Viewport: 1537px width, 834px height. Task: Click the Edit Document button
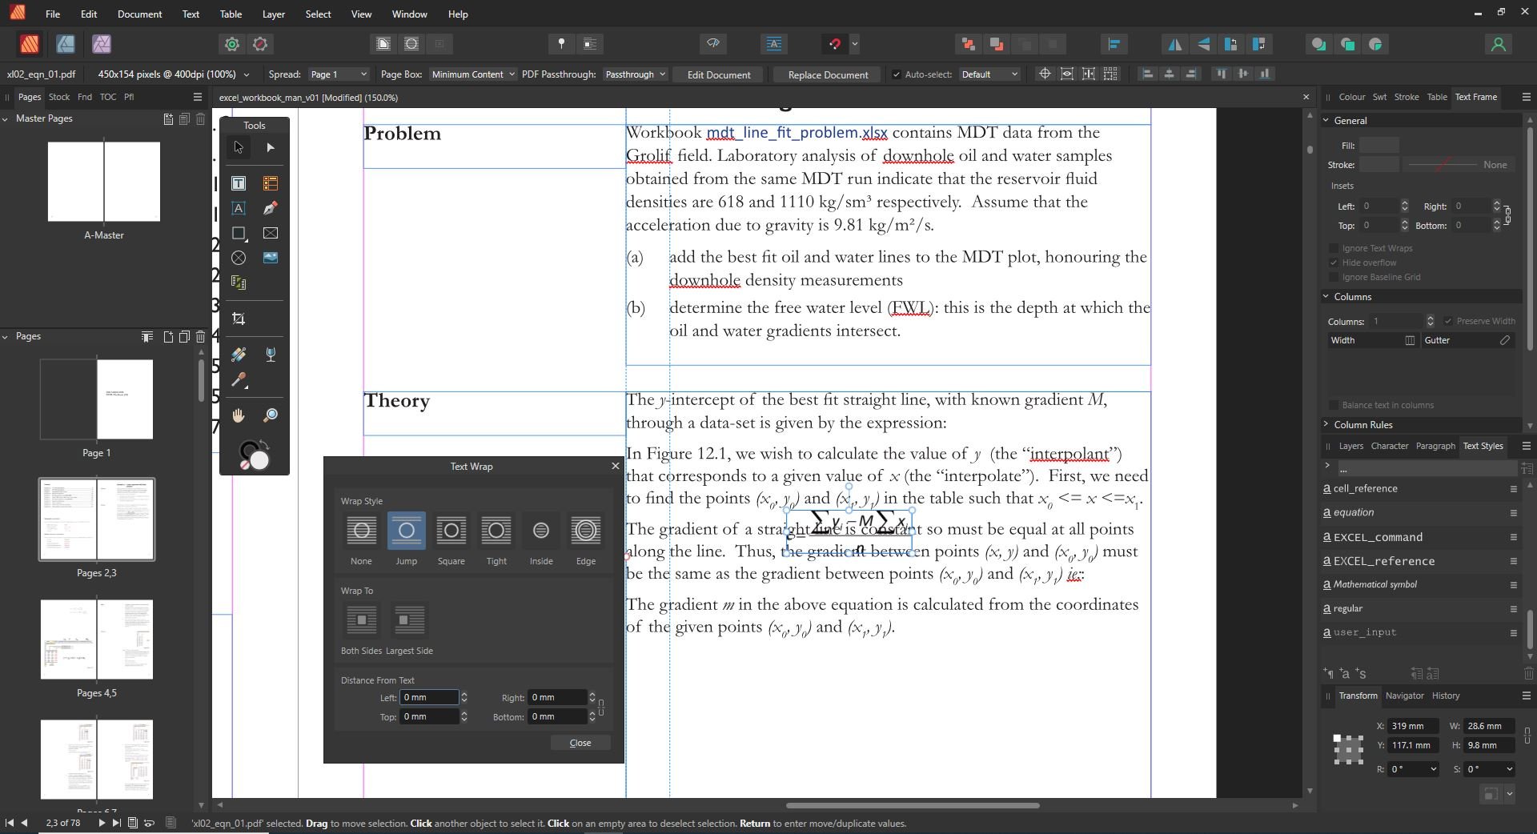click(x=718, y=74)
